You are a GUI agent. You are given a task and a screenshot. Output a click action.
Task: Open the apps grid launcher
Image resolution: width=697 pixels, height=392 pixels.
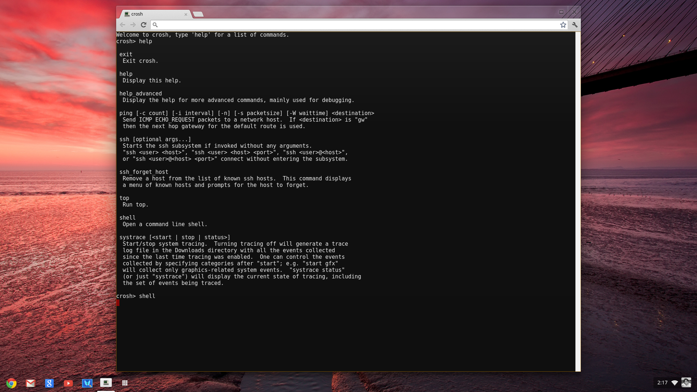click(x=125, y=383)
